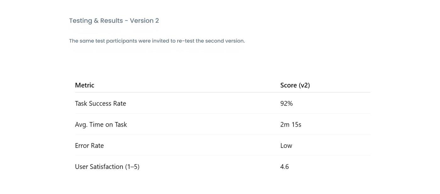Click the 92% score value
The height and width of the screenshot is (194, 440).
coord(286,103)
